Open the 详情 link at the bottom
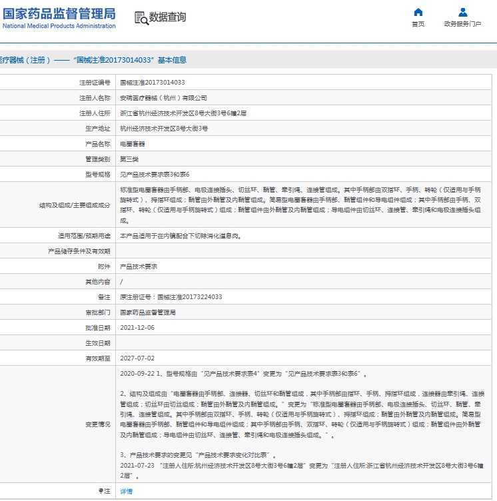 [126, 491]
